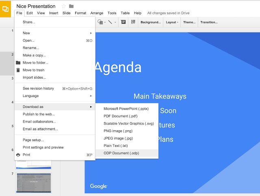Click the toolbar icon left of Background
The width and height of the screenshot is (260, 196).
[x=133, y=22]
